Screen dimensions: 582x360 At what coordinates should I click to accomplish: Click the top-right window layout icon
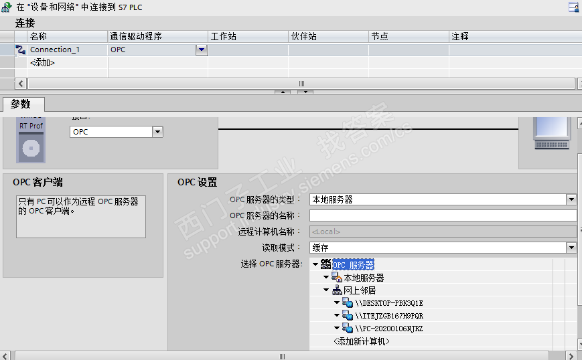coord(574,7)
